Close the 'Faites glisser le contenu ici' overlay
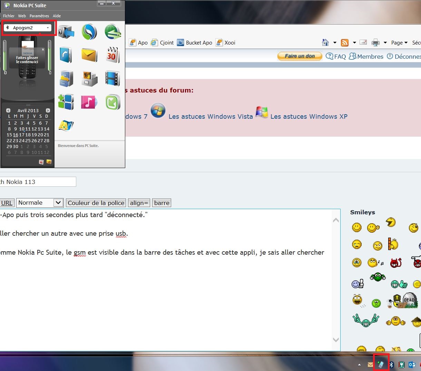421x371 pixels. click(x=43, y=50)
